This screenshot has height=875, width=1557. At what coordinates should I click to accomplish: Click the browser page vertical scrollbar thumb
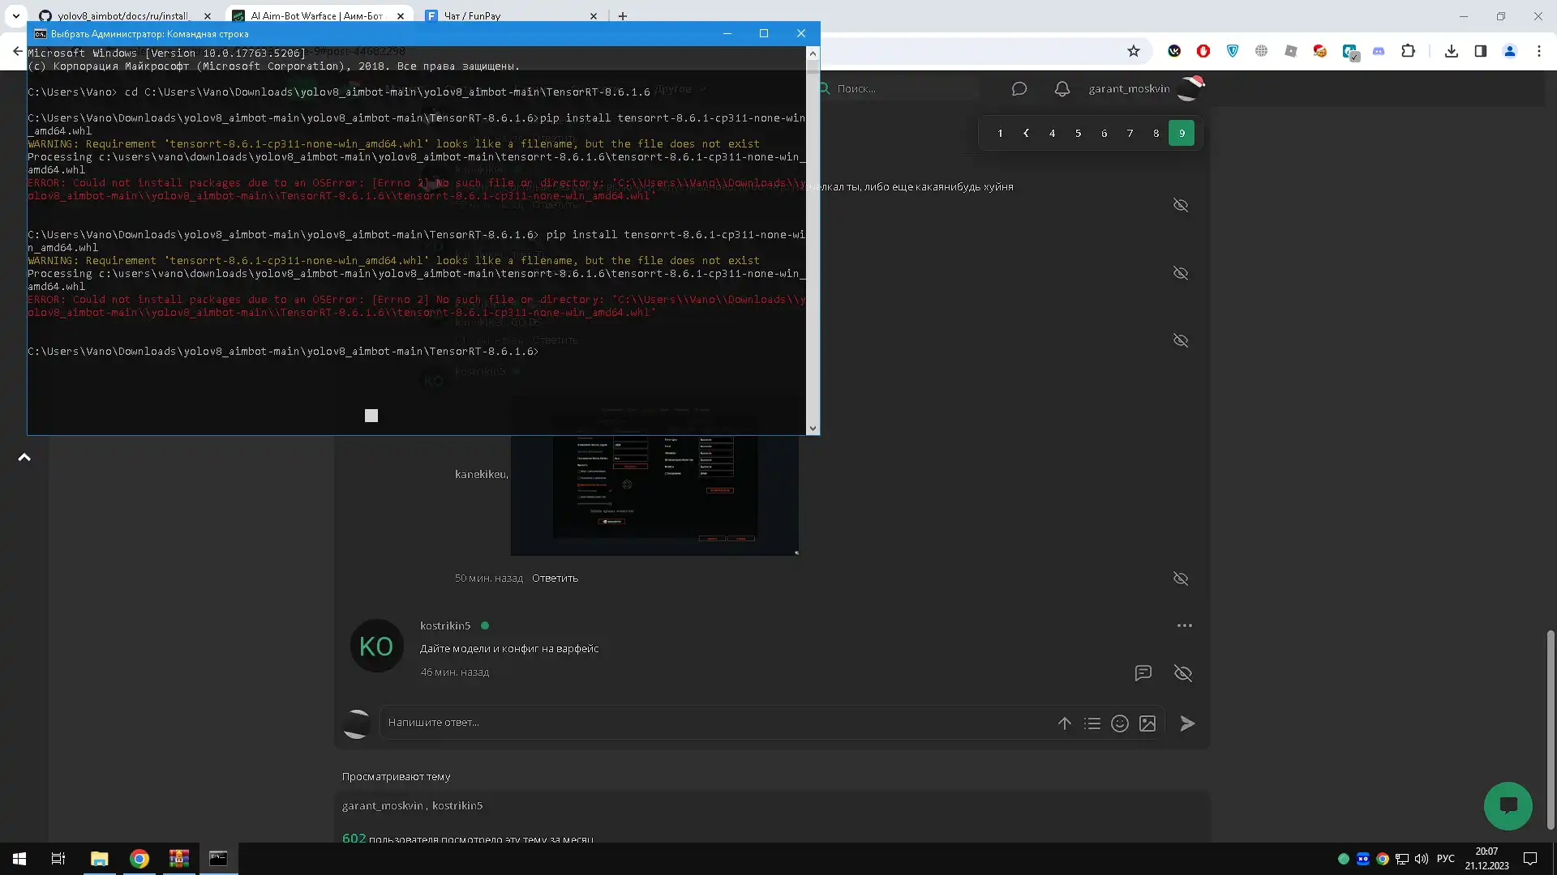click(x=1550, y=729)
